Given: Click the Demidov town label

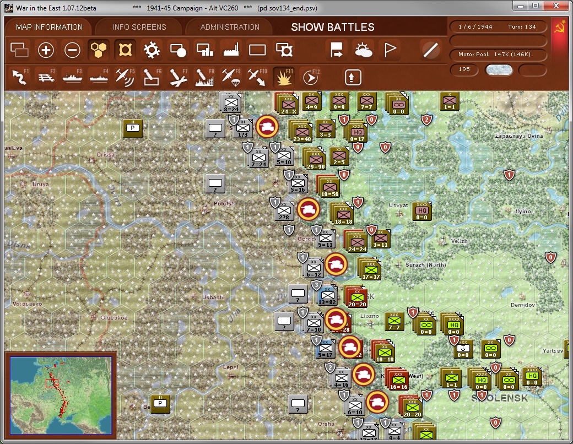Looking at the screenshot, I should pos(522,305).
